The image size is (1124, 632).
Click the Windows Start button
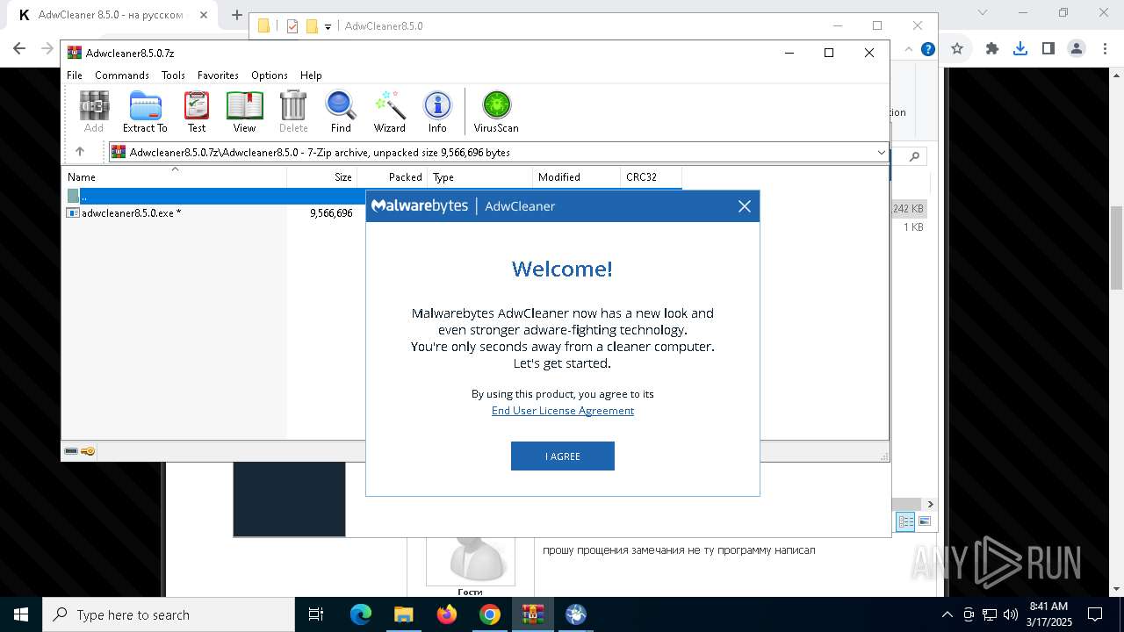coord(21,614)
